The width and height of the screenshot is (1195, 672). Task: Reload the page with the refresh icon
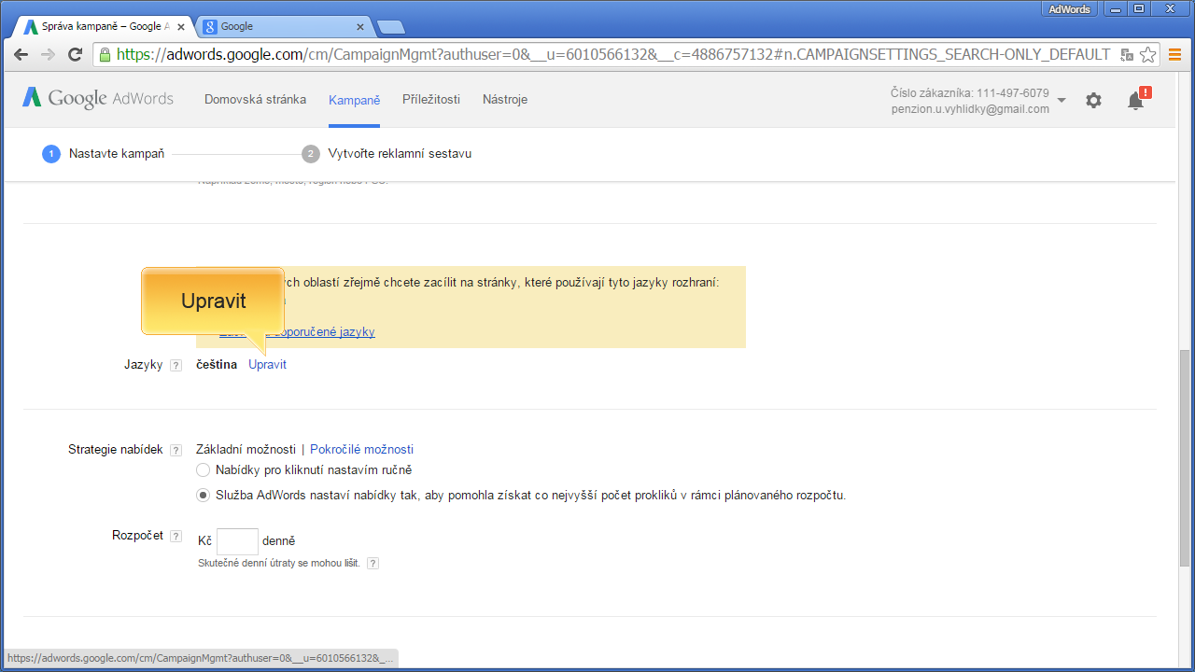[x=76, y=54]
